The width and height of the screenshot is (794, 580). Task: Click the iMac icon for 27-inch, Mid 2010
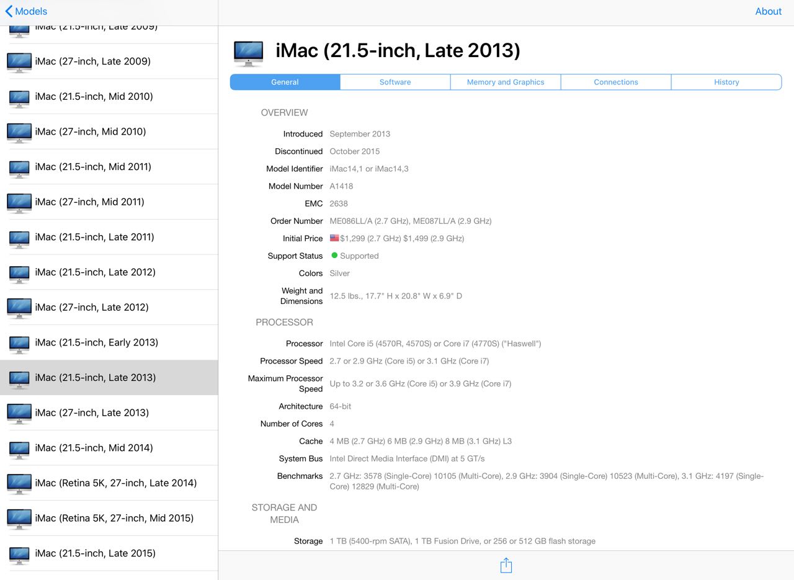(x=19, y=133)
